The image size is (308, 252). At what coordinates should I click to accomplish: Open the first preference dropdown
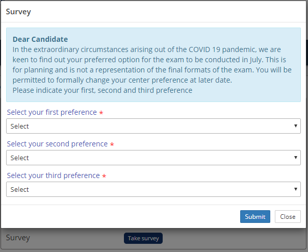(153, 126)
